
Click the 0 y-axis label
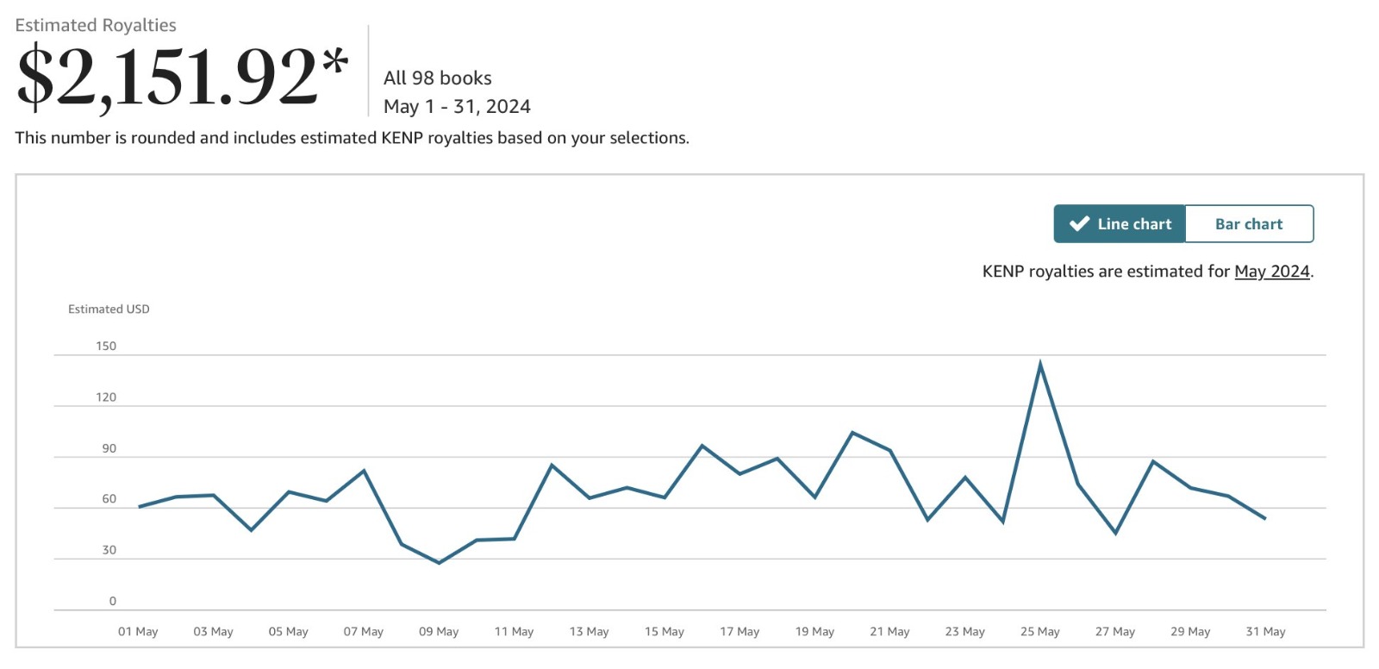tap(112, 602)
